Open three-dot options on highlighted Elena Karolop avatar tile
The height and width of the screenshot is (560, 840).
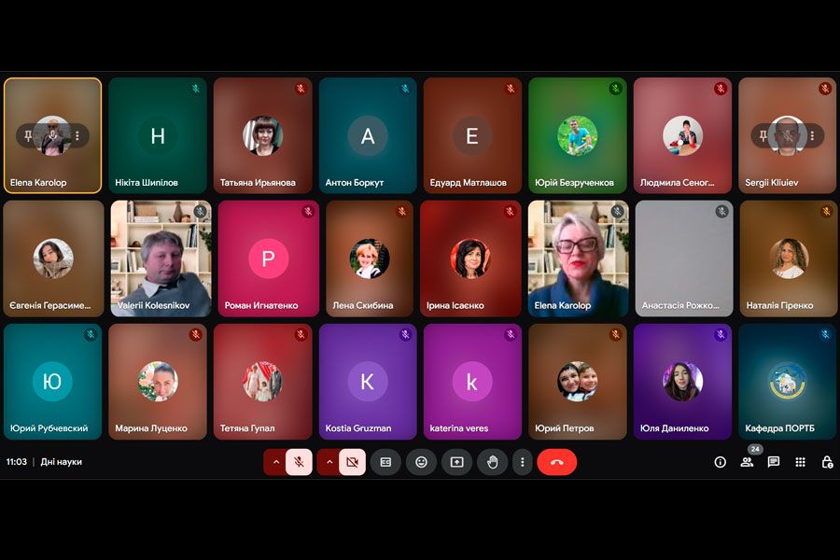click(77, 136)
